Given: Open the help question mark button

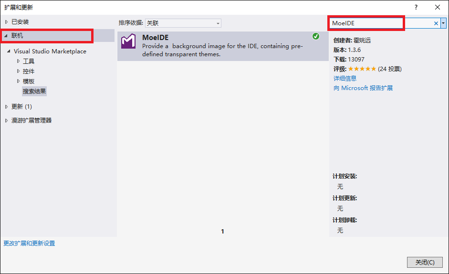Looking at the screenshot, I should (416, 7).
